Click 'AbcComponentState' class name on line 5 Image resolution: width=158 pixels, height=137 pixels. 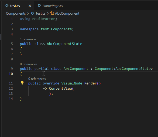pos(64,44)
